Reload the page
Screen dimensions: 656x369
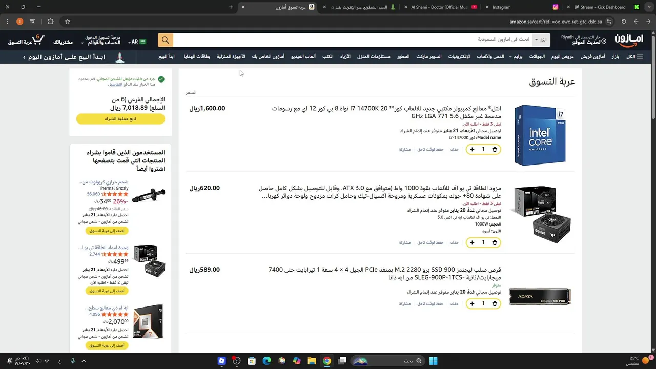624,22
